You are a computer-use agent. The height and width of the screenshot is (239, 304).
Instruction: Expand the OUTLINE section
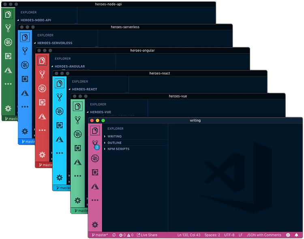click(x=135, y=143)
